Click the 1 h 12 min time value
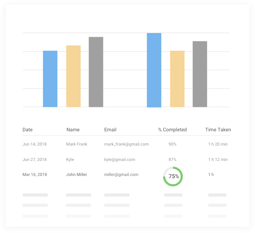The height and width of the screenshot is (233, 255). pos(218,159)
